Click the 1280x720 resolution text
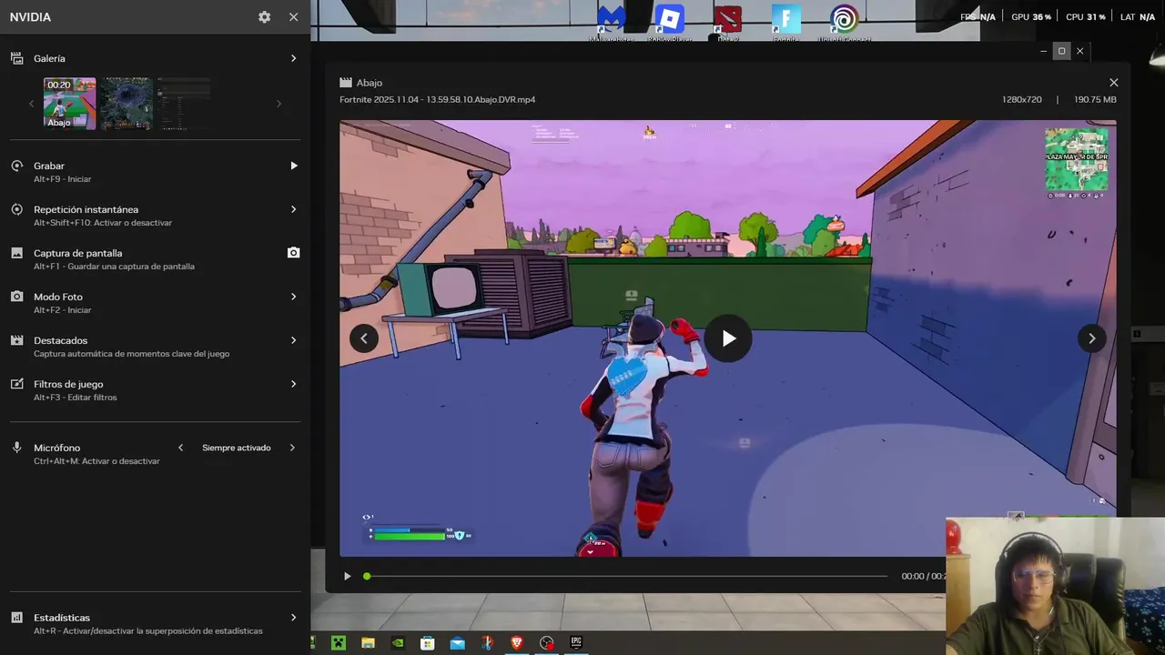Viewport: 1165px width, 655px height. tap(1022, 99)
